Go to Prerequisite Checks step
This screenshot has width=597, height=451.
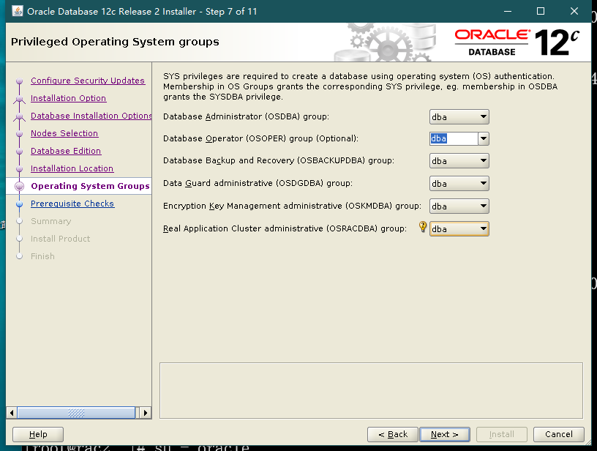tap(72, 204)
